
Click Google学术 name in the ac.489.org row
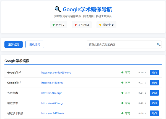point(14,83)
